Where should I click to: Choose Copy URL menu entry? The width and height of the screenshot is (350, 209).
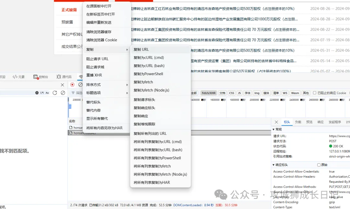(x=141, y=50)
